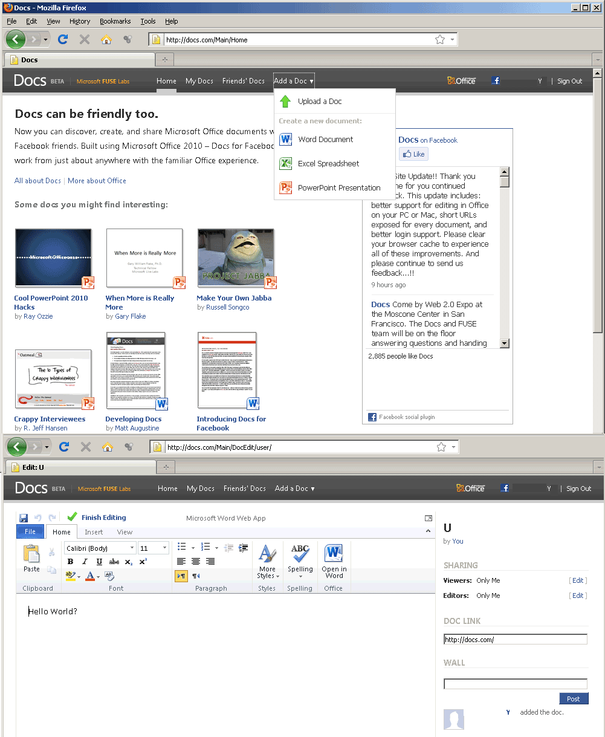
Task: Run the Spelling check
Action: 300,562
